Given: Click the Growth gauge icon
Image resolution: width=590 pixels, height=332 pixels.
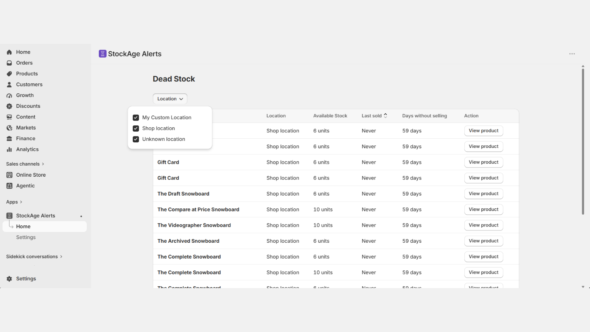Looking at the screenshot, I should pos(9,96).
